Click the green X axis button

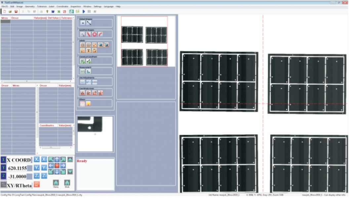[x=3, y=160]
